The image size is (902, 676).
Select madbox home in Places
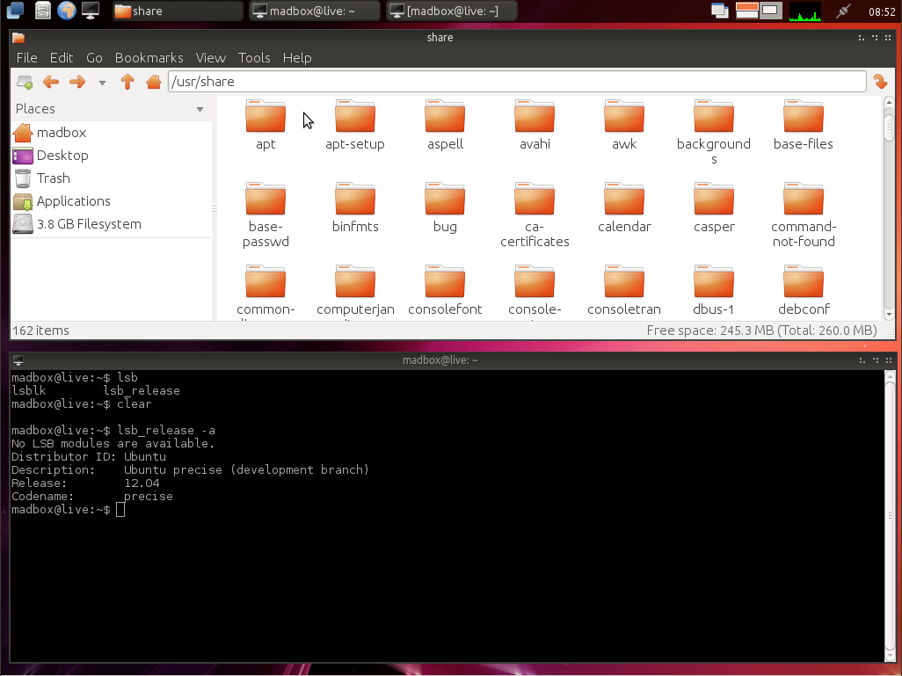[111, 133]
